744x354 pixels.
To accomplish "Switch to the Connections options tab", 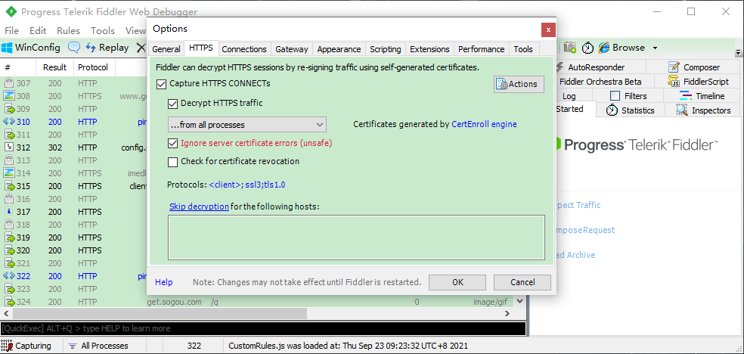I will [x=244, y=49].
